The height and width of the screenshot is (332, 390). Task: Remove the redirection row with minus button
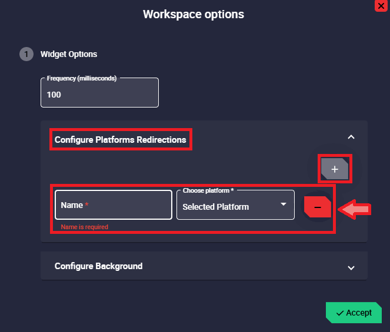[x=318, y=207]
